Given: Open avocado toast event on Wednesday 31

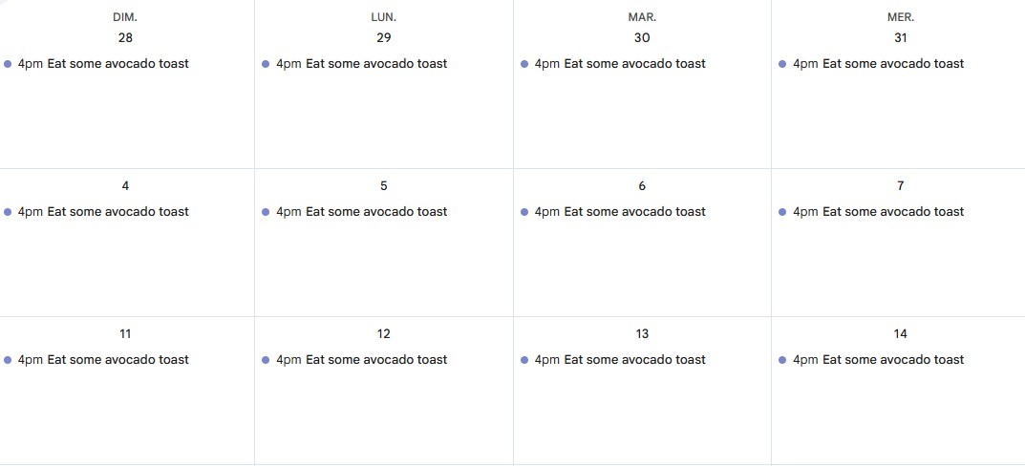Looking at the screenshot, I should [878, 64].
